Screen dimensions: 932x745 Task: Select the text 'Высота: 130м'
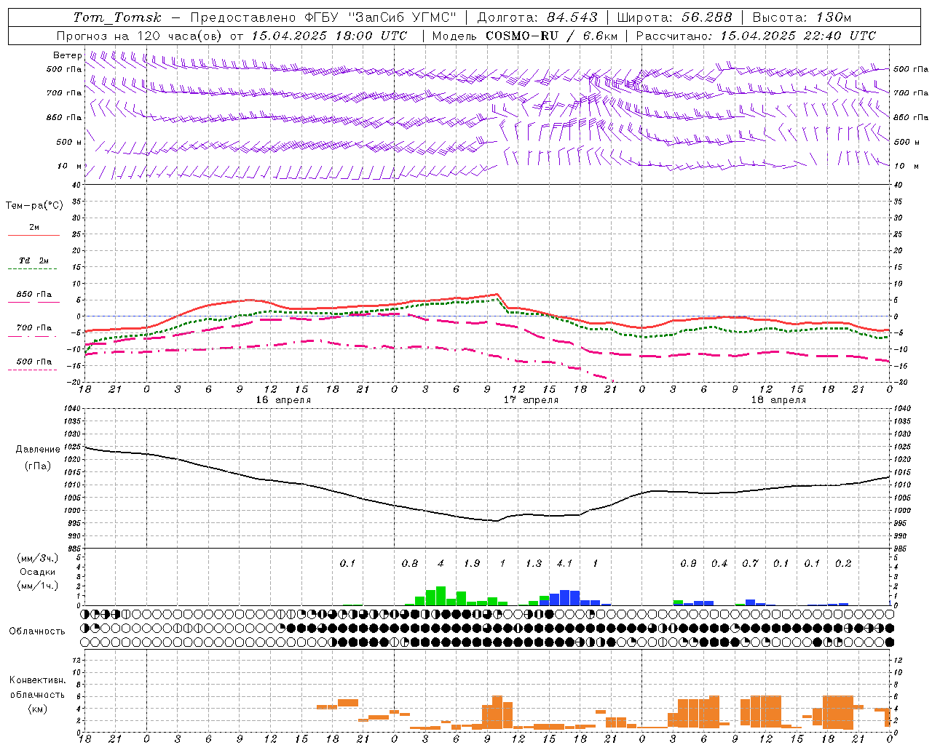[x=802, y=17]
